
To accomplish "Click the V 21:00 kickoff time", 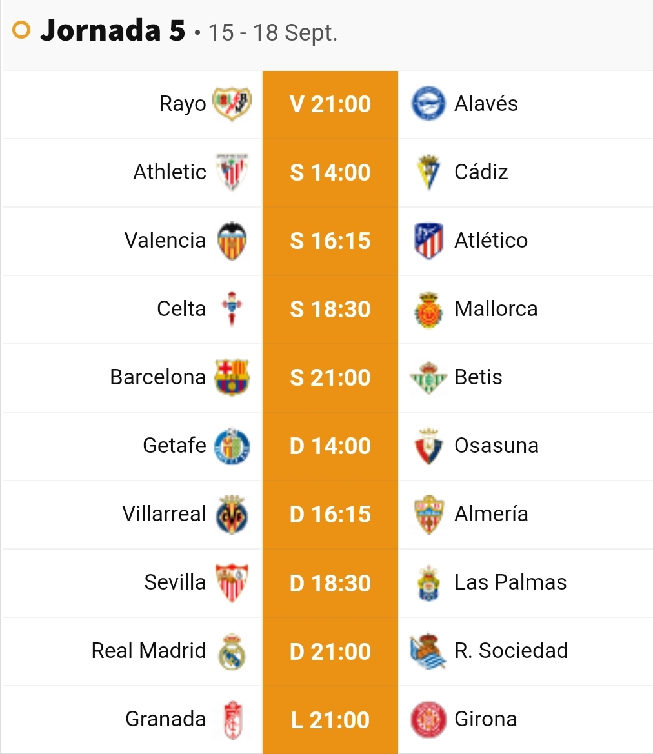I will pyautogui.click(x=330, y=104).
